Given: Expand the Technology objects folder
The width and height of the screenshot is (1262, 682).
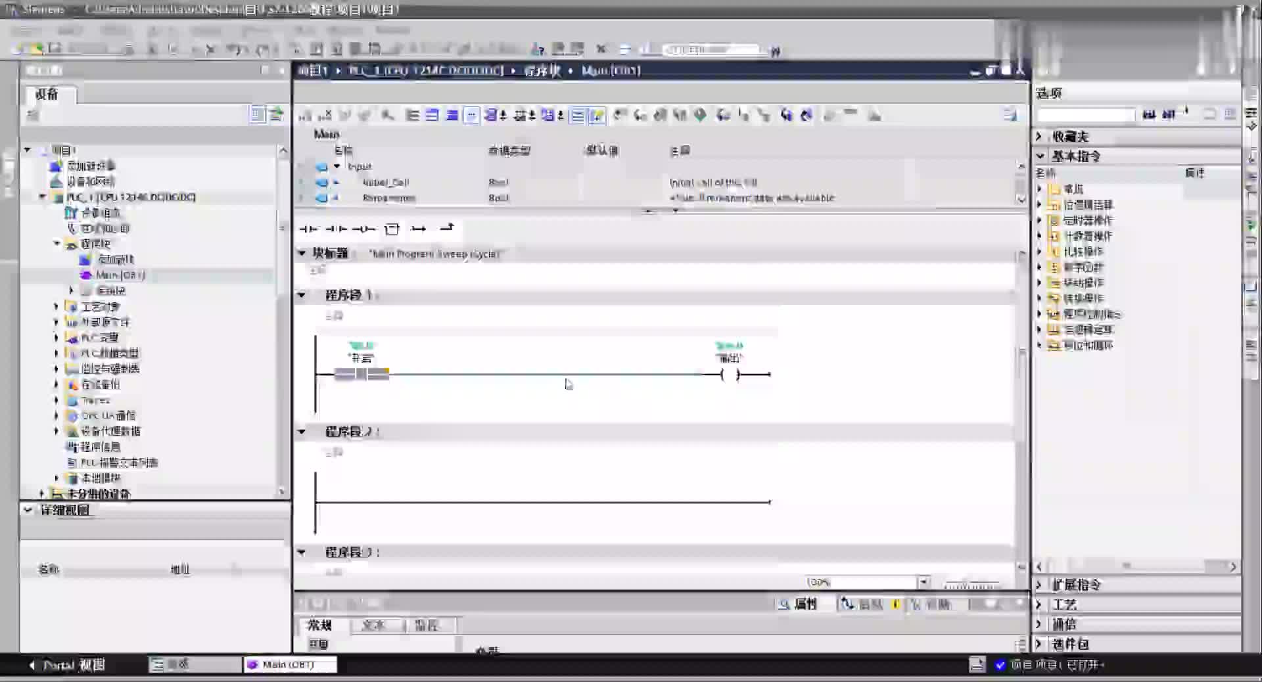Looking at the screenshot, I should click(57, 306).
